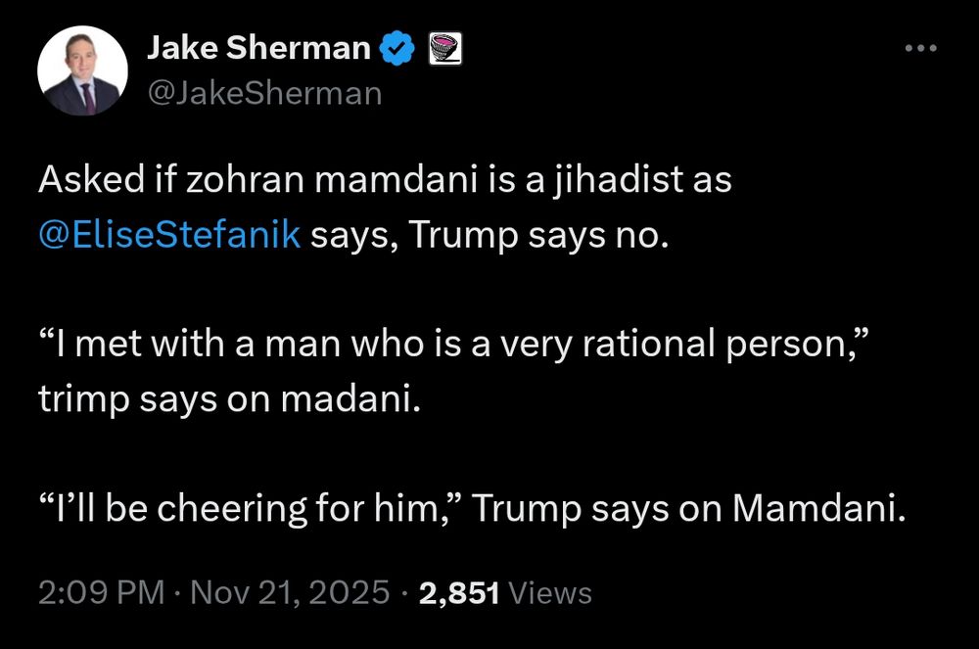This screenshot has width=979, height=649.
Task: Open the three-dot more options menu
Action: (x=919, y=48)
